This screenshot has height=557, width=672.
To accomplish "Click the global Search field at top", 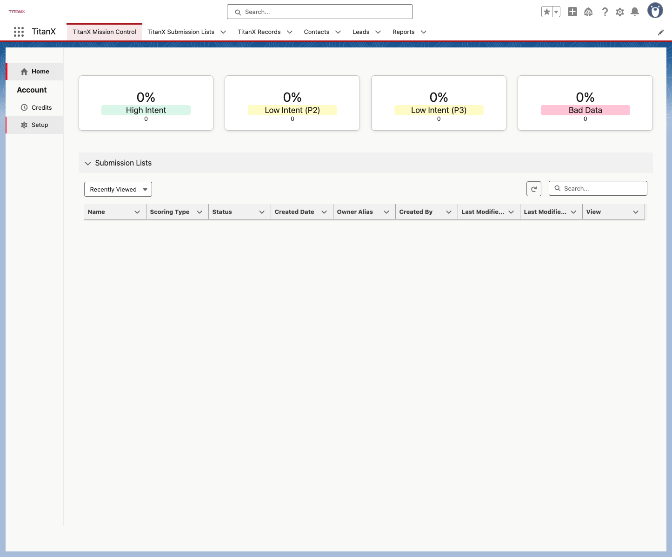I will click(320, 12).
